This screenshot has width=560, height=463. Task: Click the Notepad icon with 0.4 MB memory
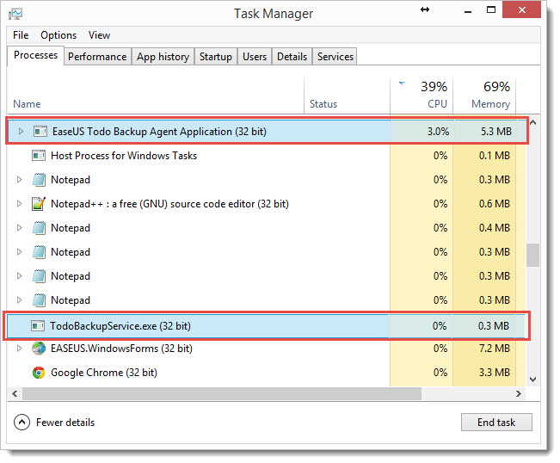point(39,228)
